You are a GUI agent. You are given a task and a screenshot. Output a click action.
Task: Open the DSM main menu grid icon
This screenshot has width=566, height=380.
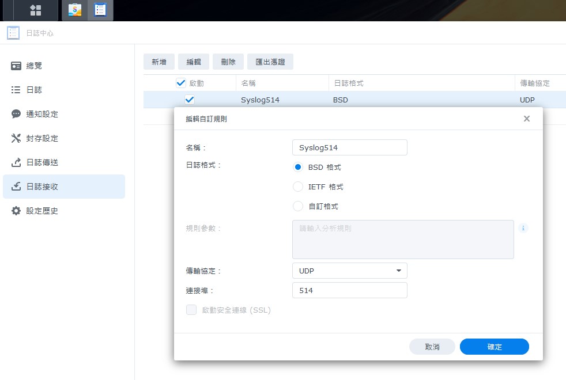[x=35, y=10]
